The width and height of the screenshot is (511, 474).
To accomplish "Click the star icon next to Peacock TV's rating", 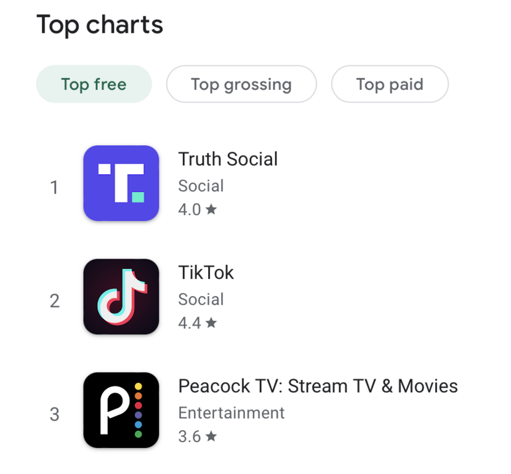I will click(212, 436).
